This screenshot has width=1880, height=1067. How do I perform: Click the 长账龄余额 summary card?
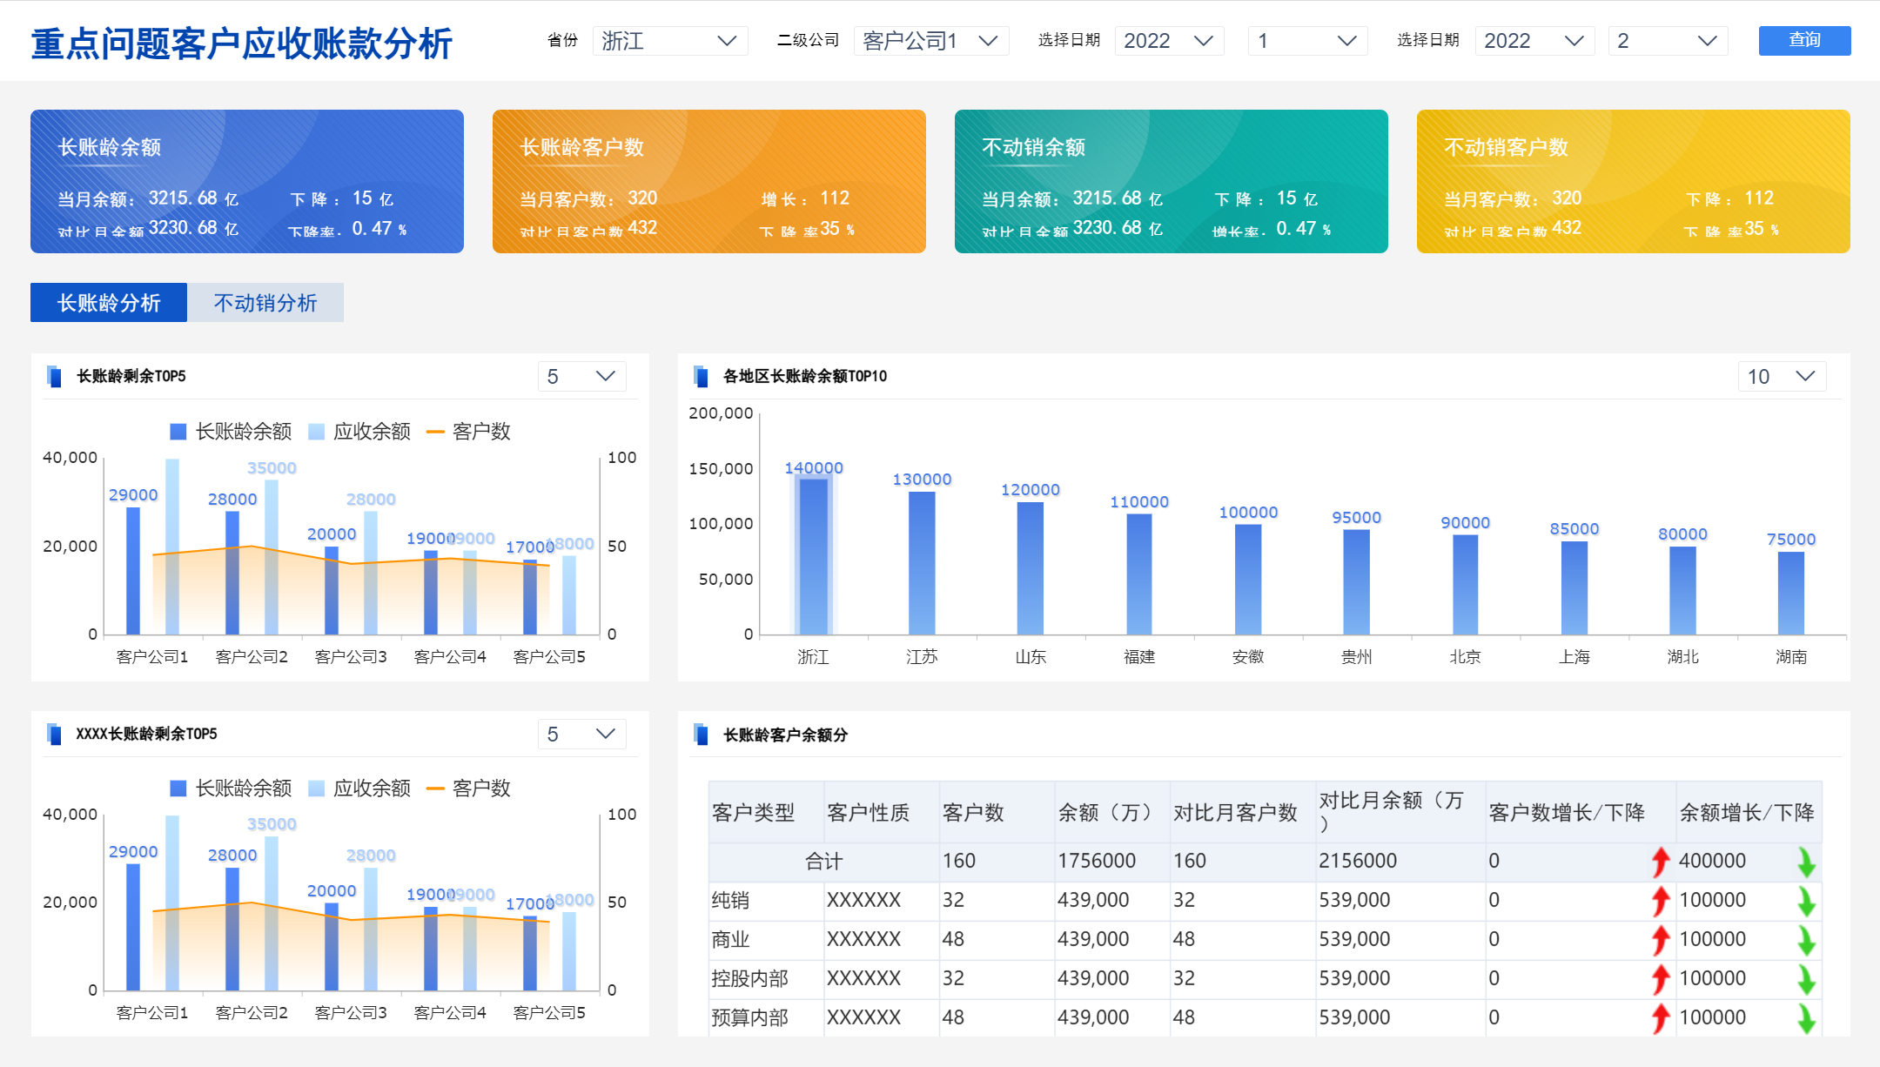pyautogui.click(x=247, y=181)
